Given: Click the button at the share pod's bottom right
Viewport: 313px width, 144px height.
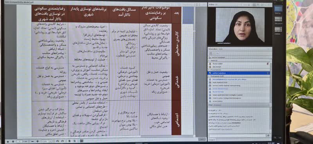Looking at the screenshot, I should point(202,139).
